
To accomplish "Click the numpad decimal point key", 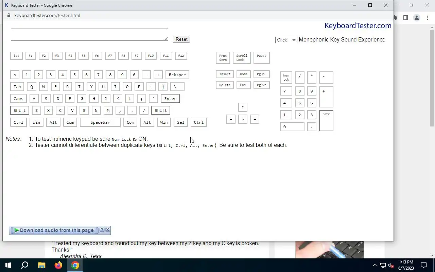I will [312, 127].
